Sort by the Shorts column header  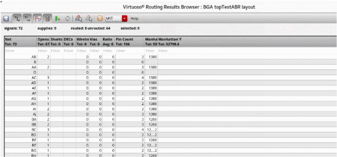56,42
